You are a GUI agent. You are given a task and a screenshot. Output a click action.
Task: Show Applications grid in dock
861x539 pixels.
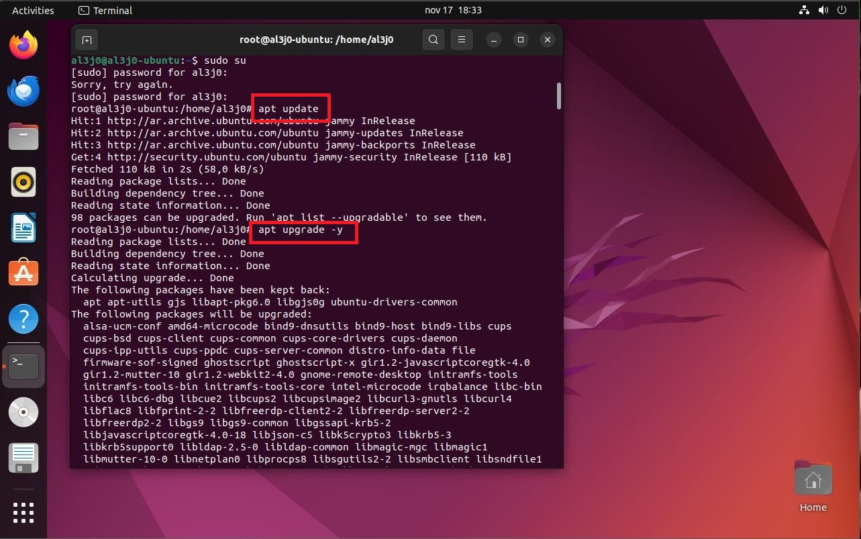tap(23, 512)
